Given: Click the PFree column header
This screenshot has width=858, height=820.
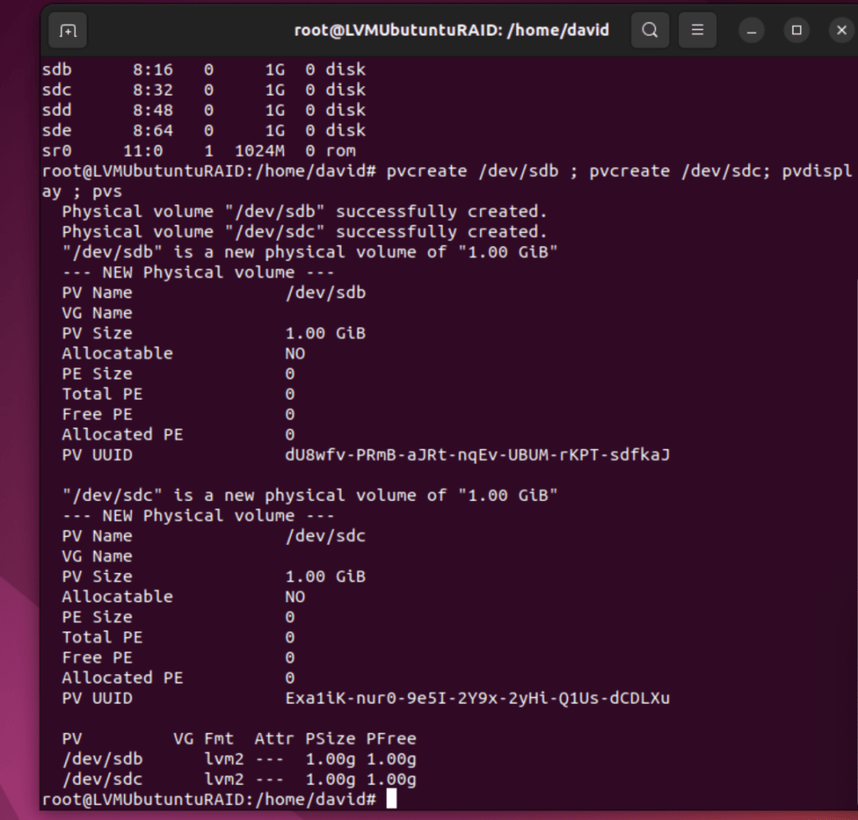Looking at the screenshot, I should click(x=390, y=739).
